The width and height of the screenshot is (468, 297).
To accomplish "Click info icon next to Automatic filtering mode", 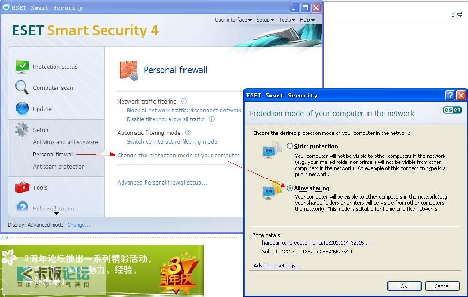I will (x=188, y=133).
